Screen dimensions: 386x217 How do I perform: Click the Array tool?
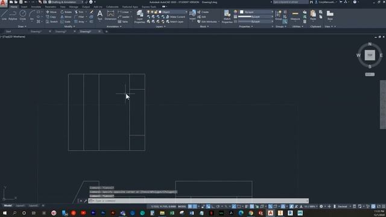pyautogui.click(x=80, y=22)
